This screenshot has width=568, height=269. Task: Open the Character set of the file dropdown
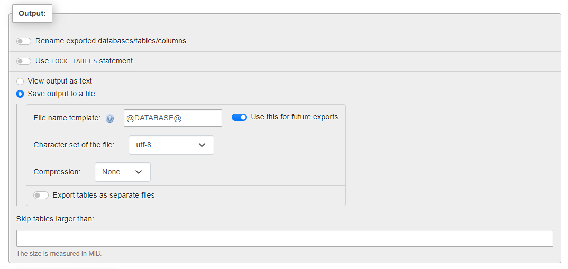pos(171,145)
